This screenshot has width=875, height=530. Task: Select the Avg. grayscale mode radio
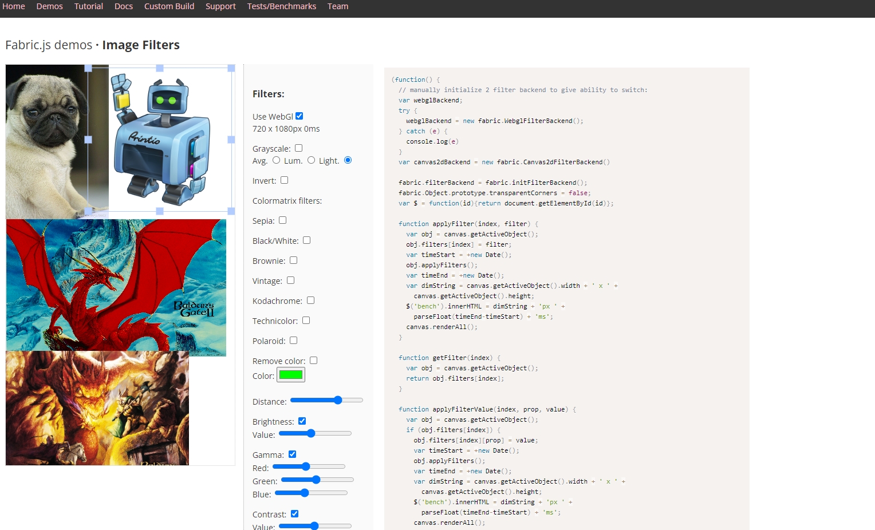(x=276, y=160)
